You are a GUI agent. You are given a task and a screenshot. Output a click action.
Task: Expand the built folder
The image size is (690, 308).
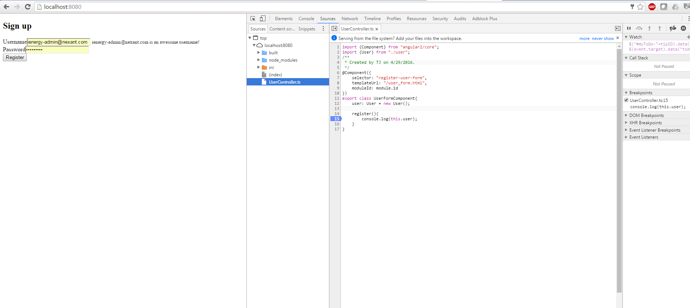coord(259,52)
